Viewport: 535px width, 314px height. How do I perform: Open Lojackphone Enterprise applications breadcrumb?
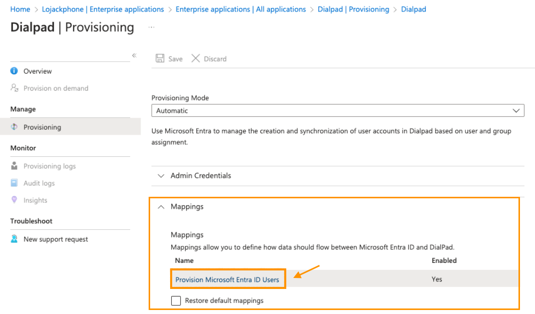[x=103, y=9]
